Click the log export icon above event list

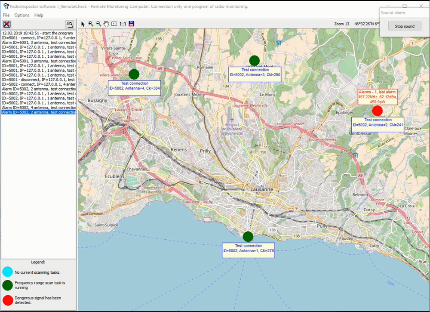[x=69, y=24]
